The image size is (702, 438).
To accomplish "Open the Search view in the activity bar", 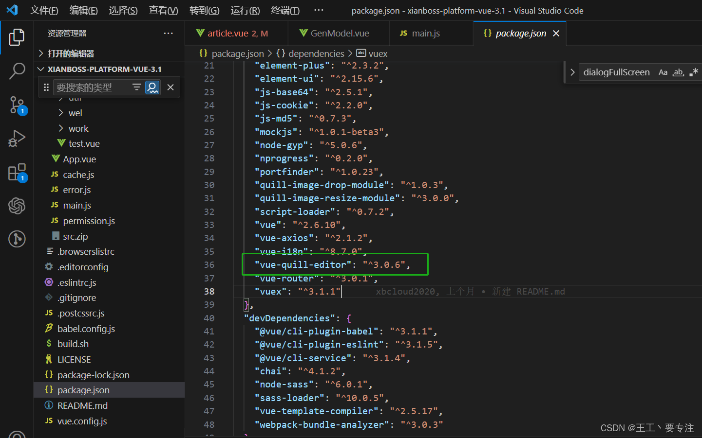I will [x=17, y=71].
